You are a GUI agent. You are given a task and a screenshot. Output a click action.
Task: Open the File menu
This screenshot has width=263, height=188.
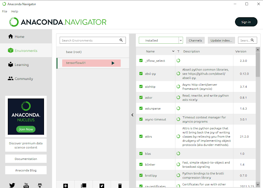[x=5, y=12]
